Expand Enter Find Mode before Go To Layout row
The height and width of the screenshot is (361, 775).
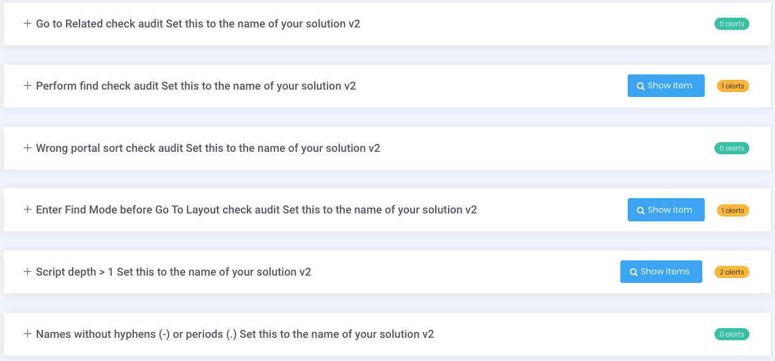point(27,210)
